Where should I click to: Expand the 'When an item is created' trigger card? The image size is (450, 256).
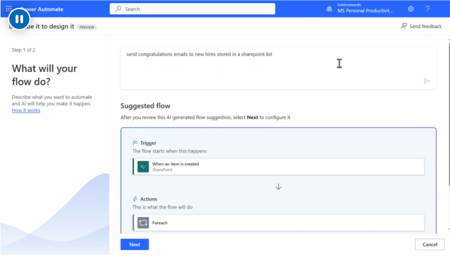pyautogui.click(x=279, y=166)
